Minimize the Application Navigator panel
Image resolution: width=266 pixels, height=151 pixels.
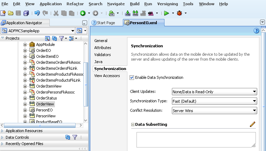[84, 23]
